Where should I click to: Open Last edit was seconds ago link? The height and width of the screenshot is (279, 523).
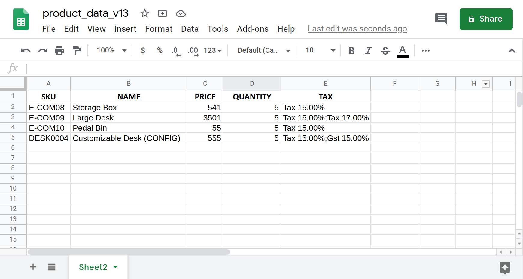pyautogui.click(x=357, y=29)
